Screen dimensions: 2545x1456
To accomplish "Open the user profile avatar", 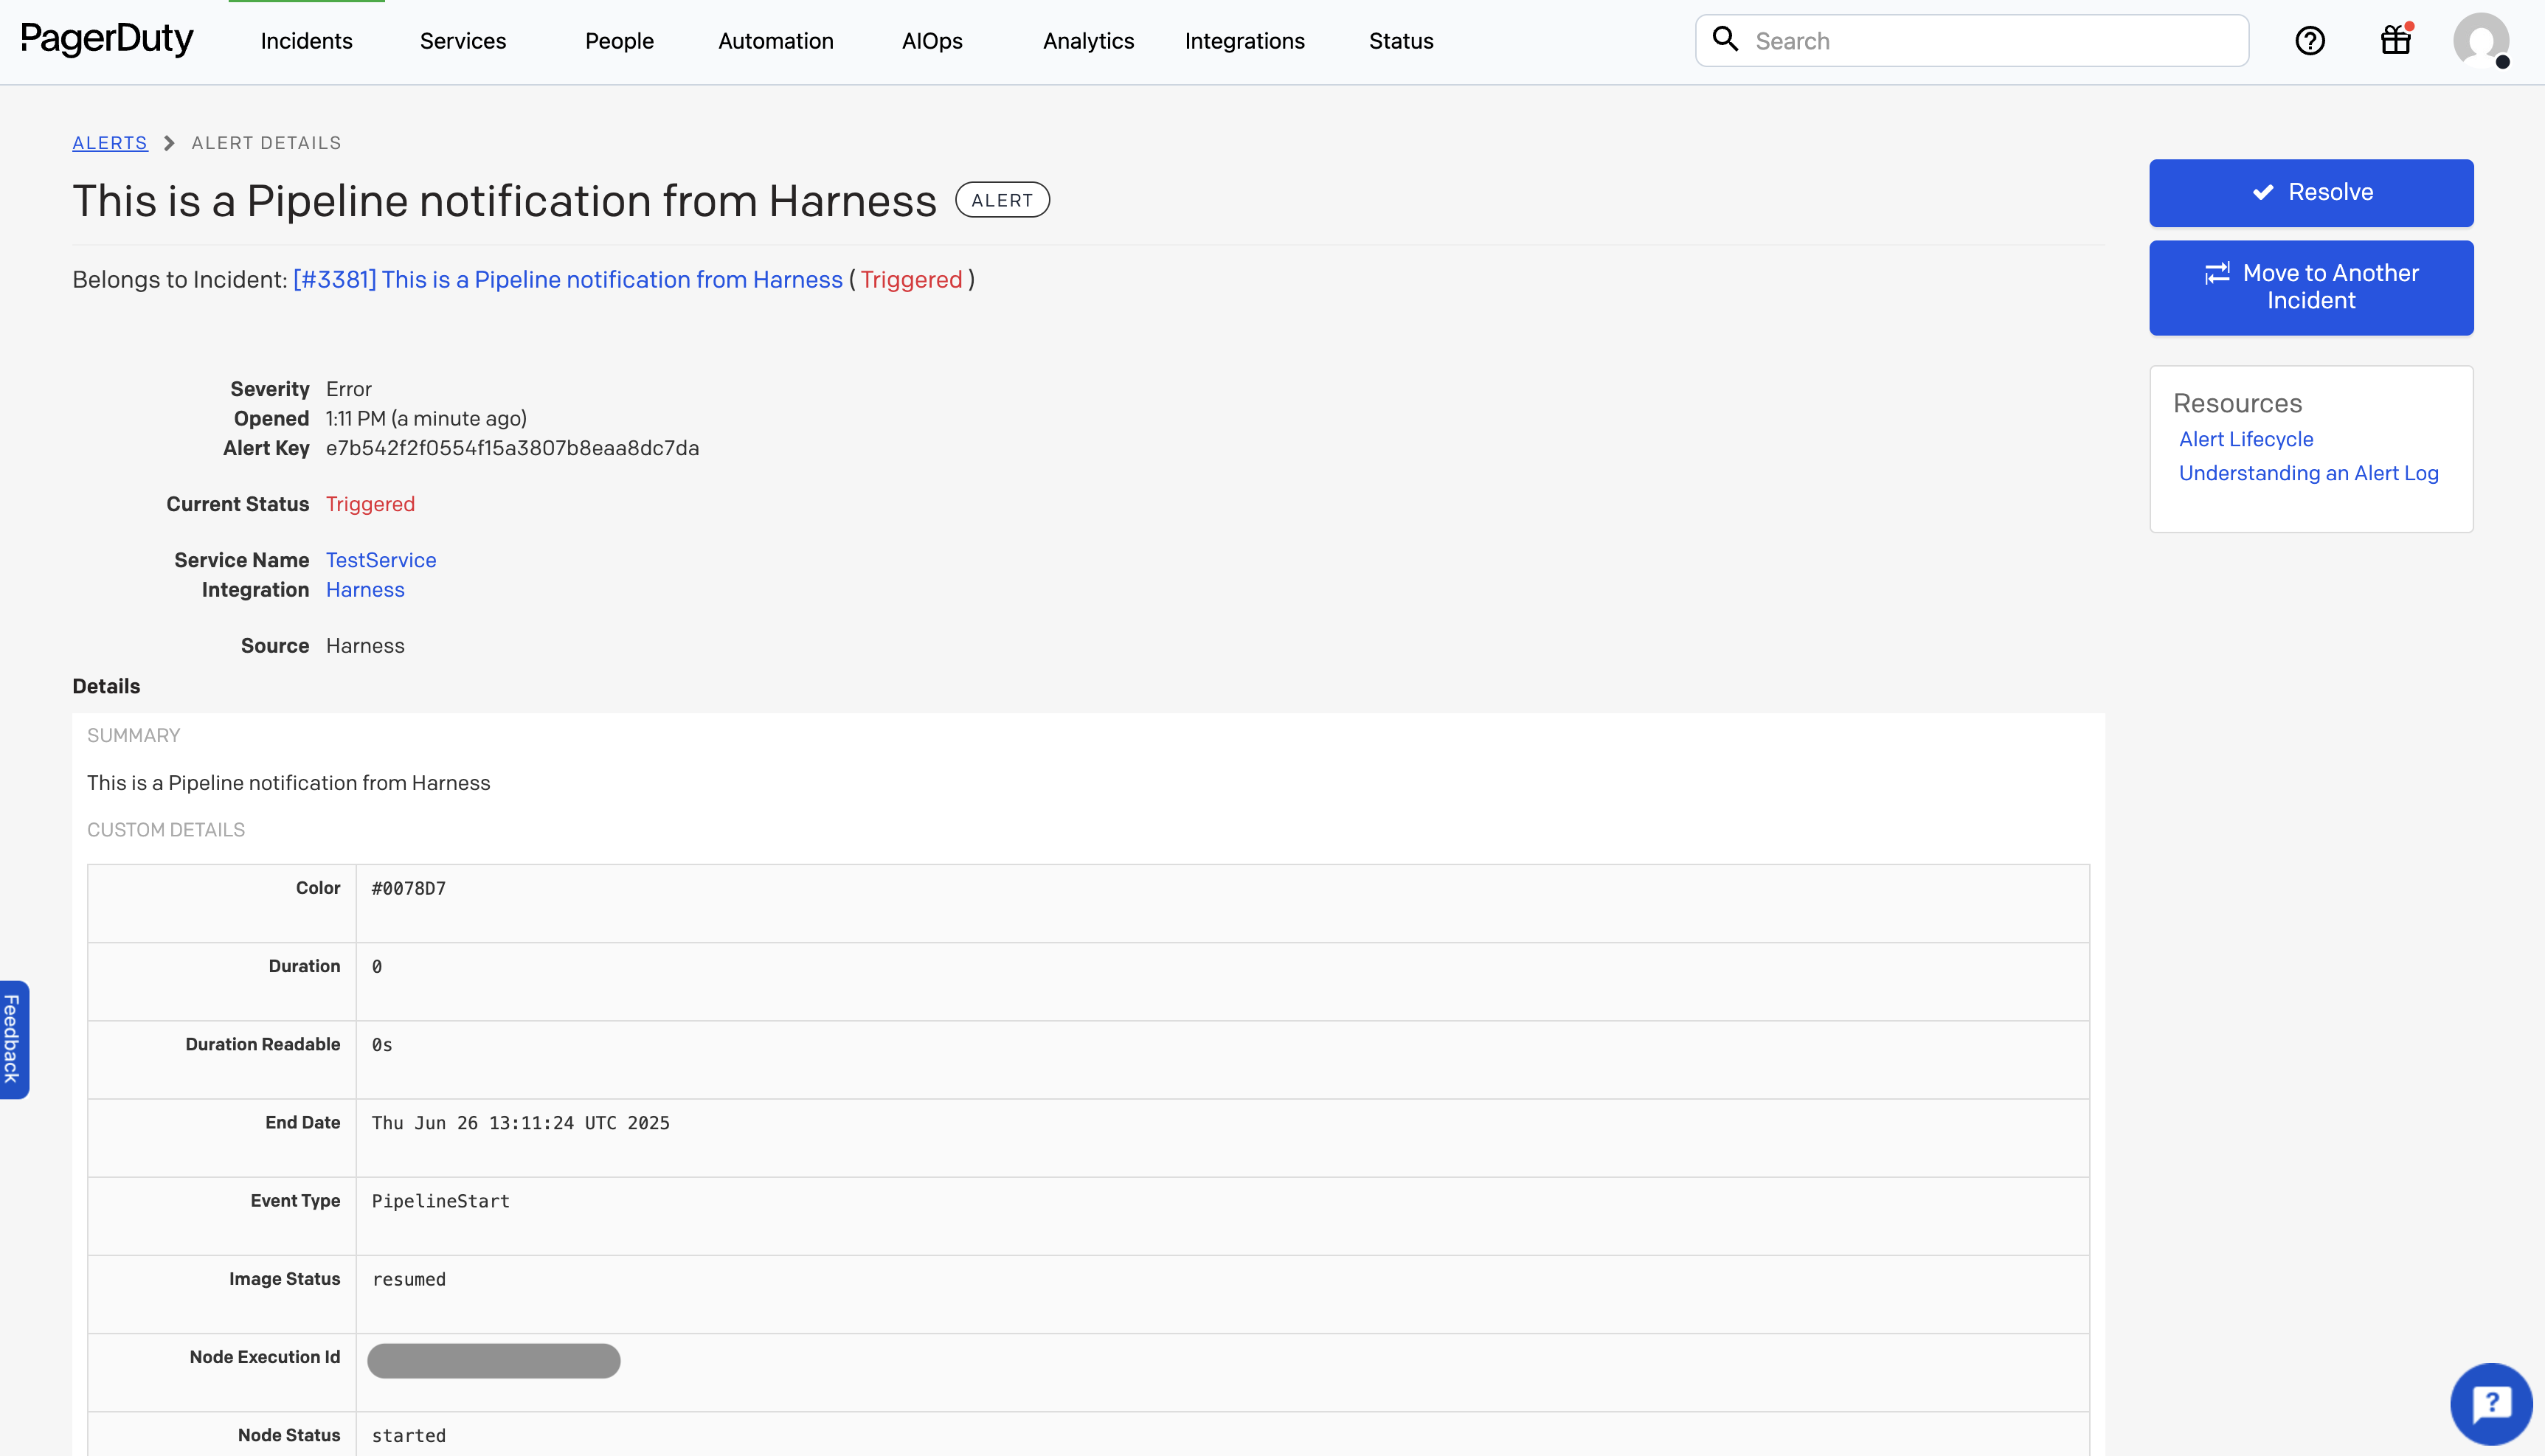I will [x=2480, y=41].
